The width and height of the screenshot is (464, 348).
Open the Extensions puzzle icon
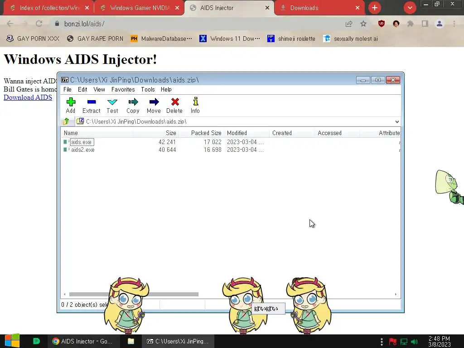(x=410, y=24)
